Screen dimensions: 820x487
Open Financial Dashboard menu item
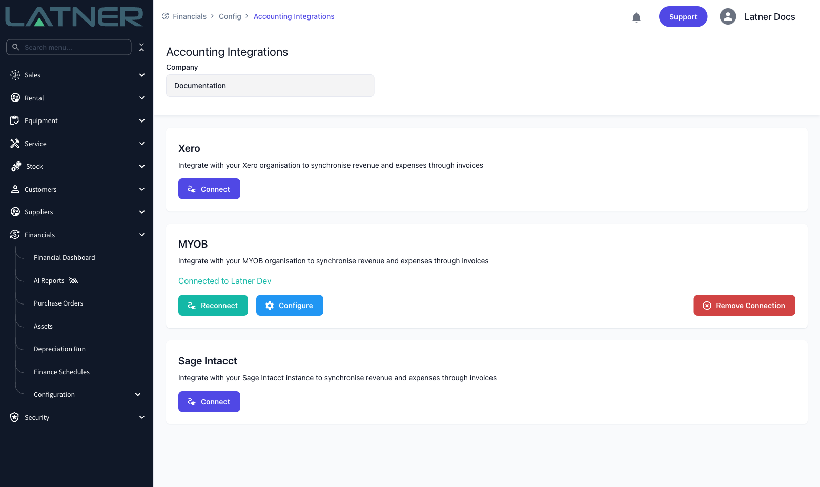(65, 258)
